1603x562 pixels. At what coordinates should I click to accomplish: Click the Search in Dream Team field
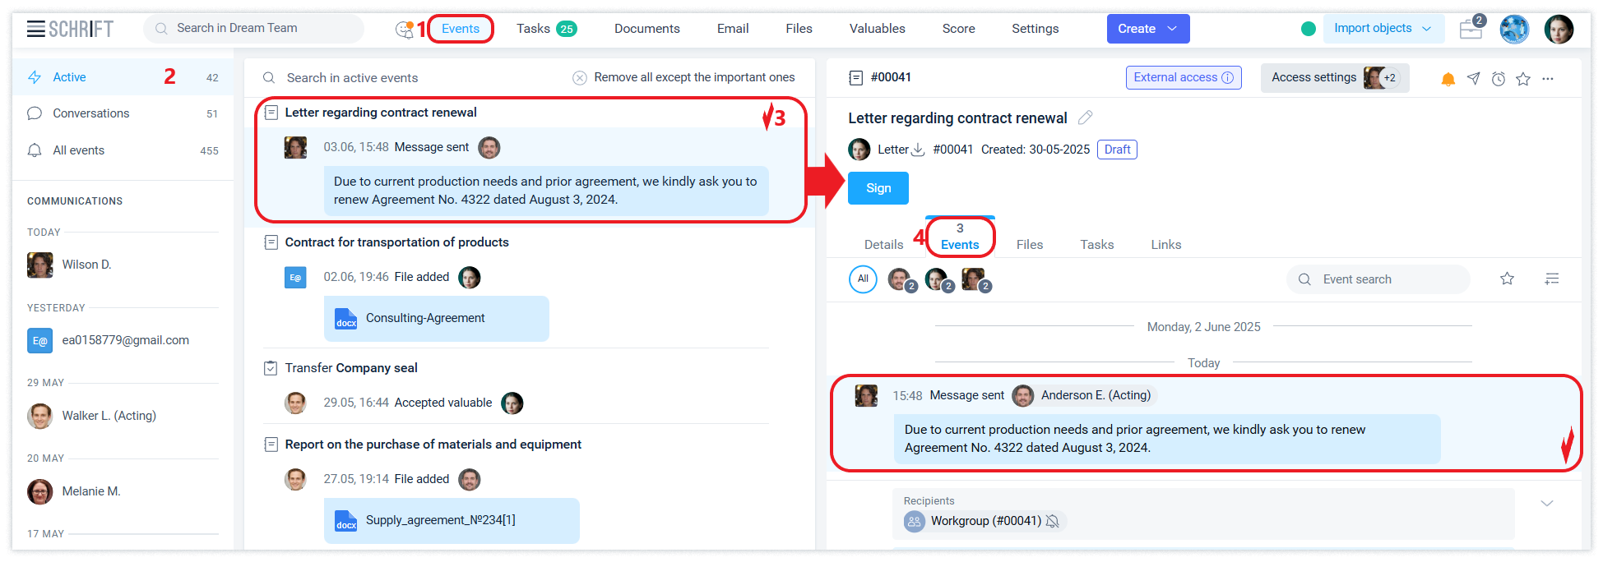click(x=255, y=29)
